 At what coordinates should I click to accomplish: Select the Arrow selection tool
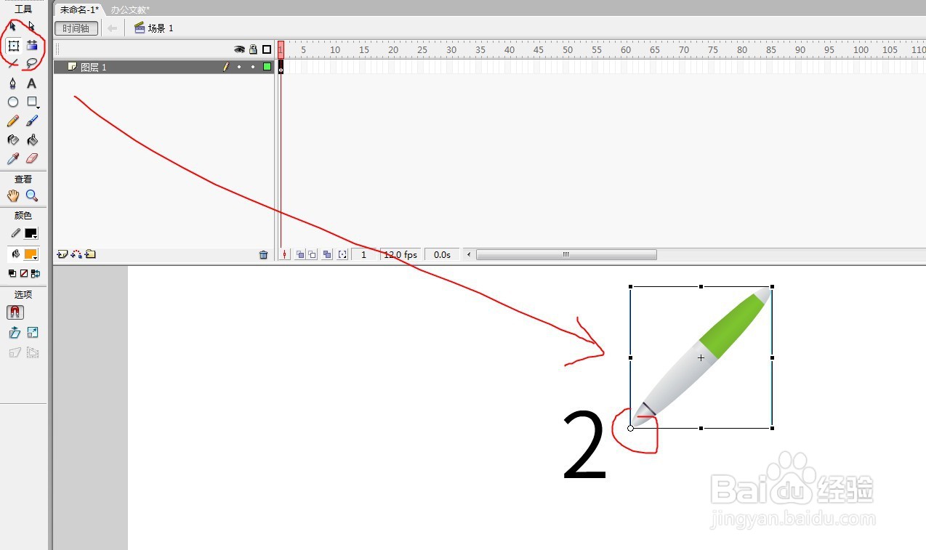click(x=13, y=27)
